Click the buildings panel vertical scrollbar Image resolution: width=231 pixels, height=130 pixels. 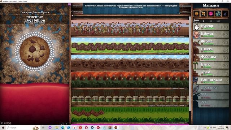point(190,64)
